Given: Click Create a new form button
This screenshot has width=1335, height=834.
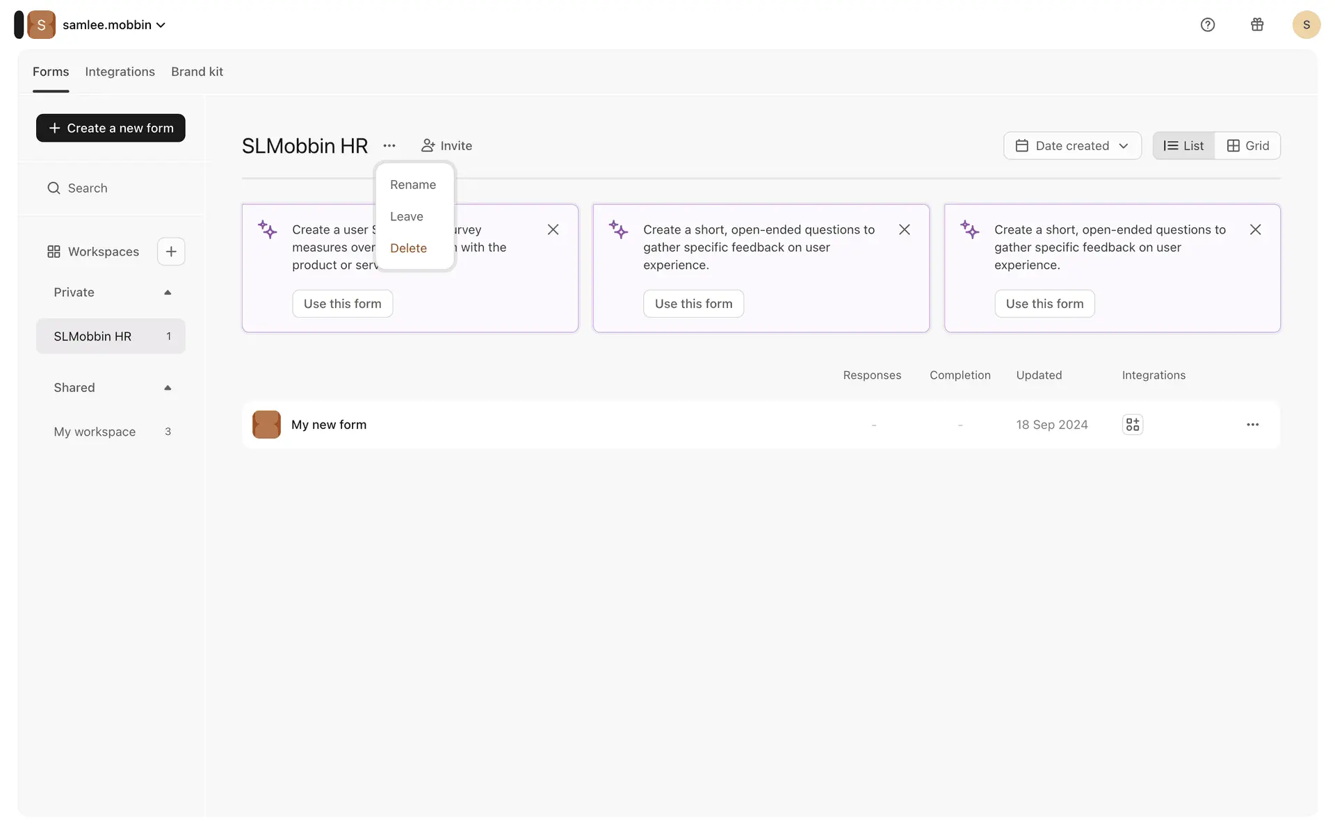Looking at the screenshot, I should 111,128.
